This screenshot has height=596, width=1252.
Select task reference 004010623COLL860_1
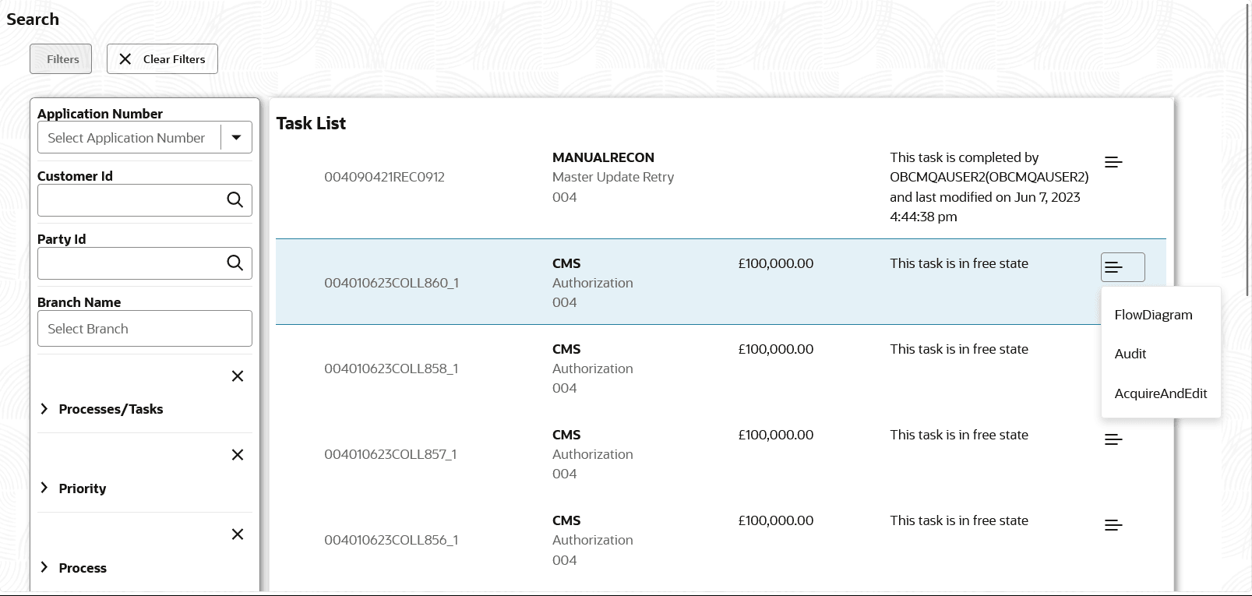(391, 283)
